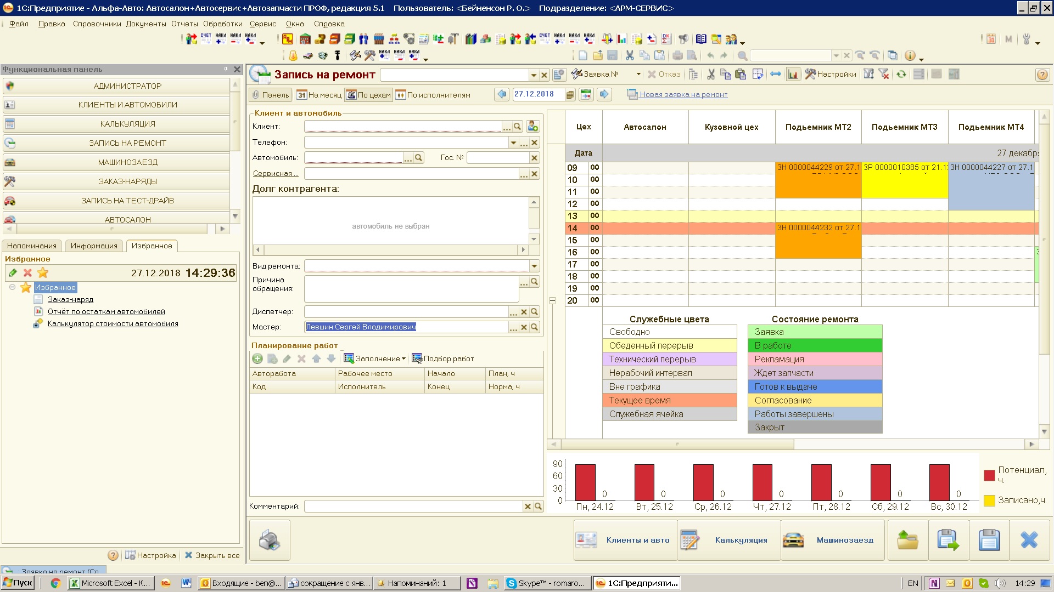Click the green add work row icon
The width and height of the screenshot is (1054, 592).
(257, 358)
